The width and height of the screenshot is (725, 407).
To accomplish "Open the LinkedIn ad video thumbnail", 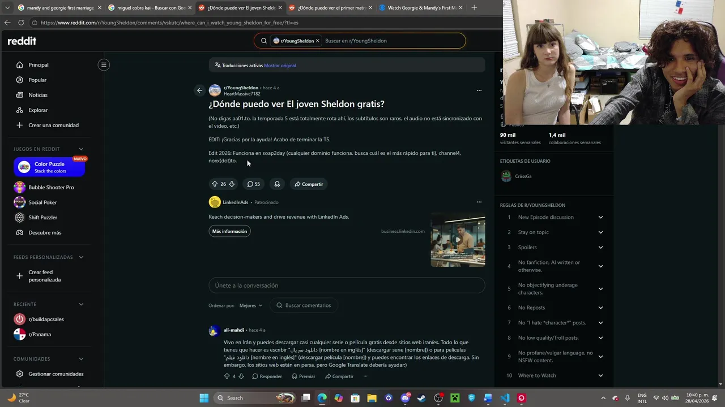I will coord(458,240).
